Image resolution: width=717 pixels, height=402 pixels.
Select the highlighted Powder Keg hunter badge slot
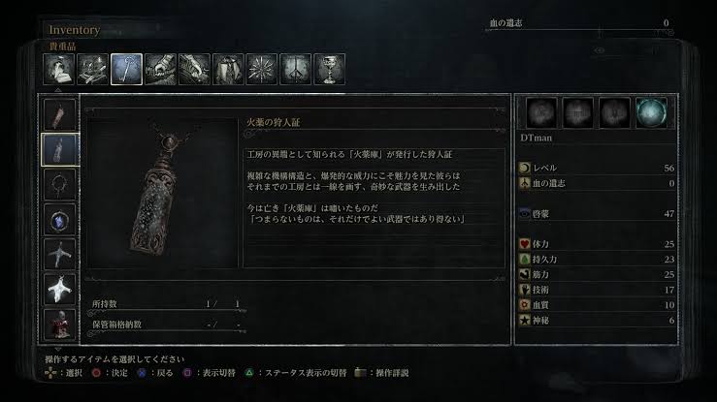(59, 149)
